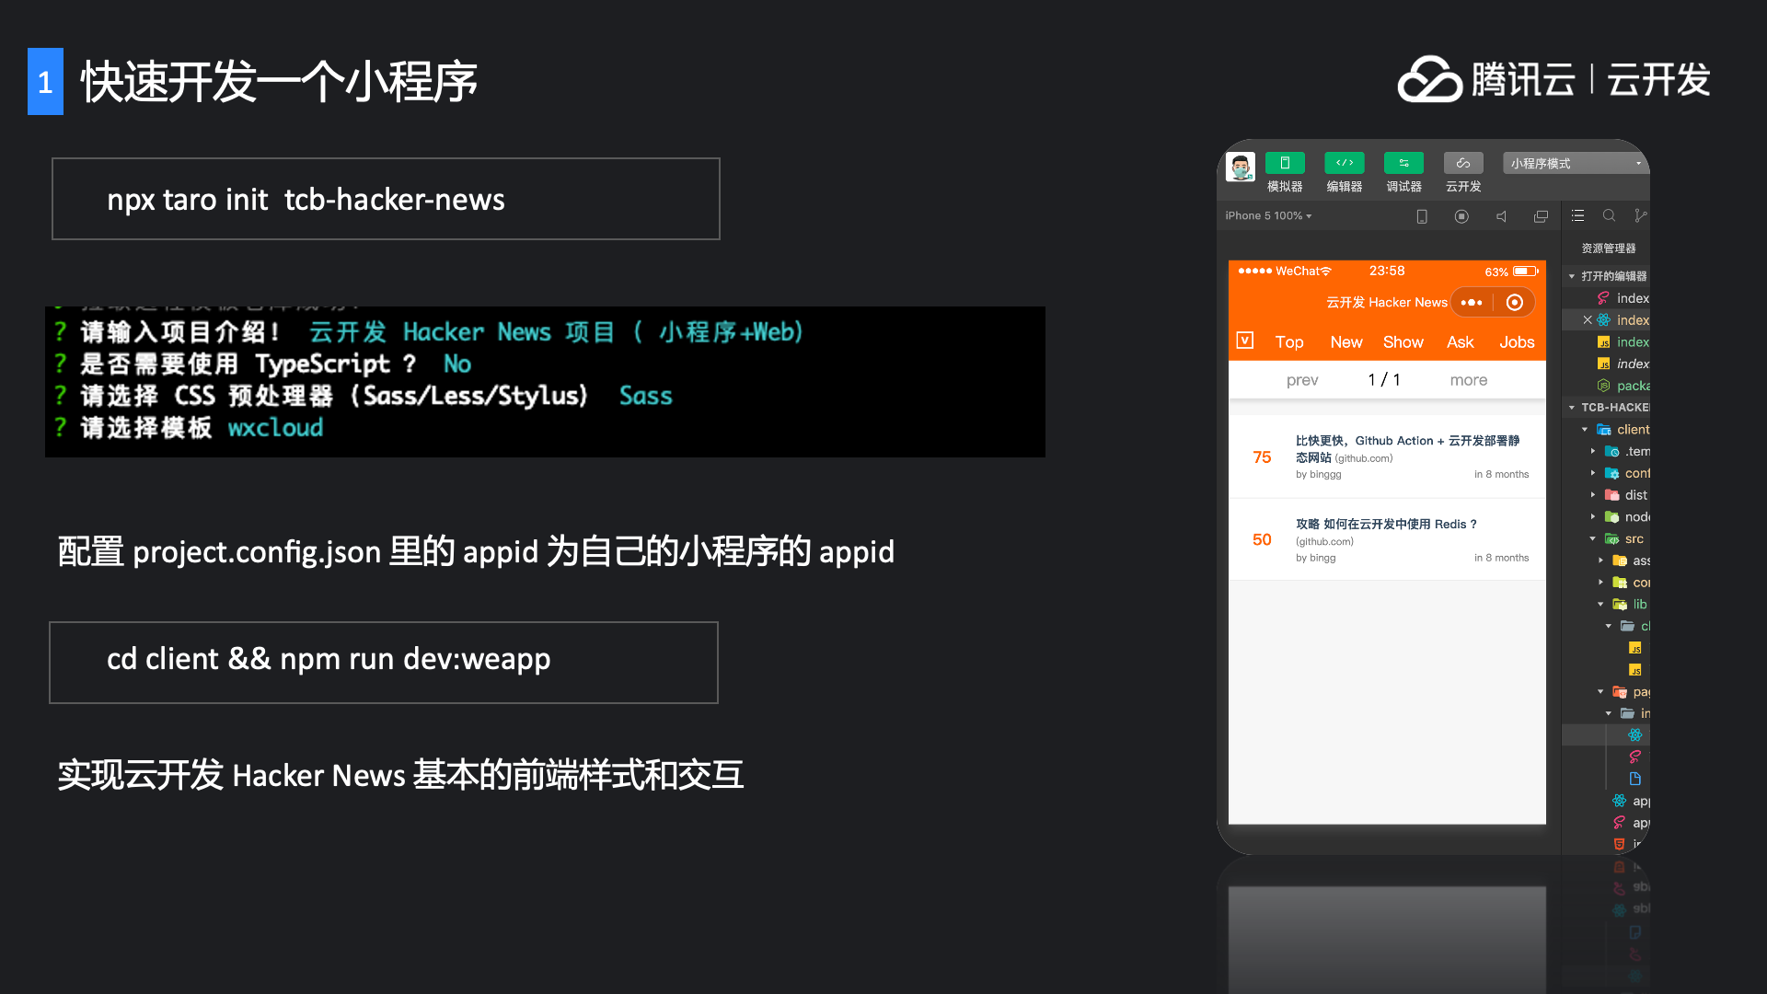Click the Sass answer in terminal

tap(645, 396)
